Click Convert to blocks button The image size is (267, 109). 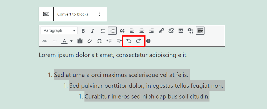[73, 14]
